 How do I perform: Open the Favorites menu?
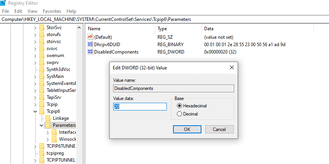pyautogui.click(x=52, y=11)
